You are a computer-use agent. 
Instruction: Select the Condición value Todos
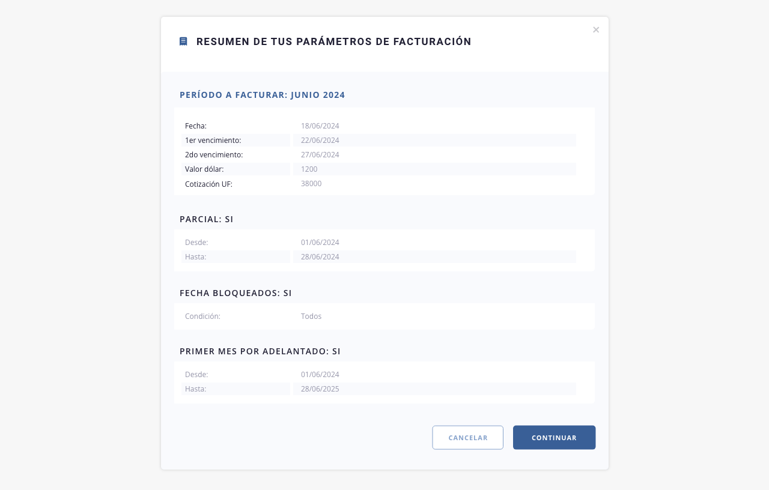311,316
